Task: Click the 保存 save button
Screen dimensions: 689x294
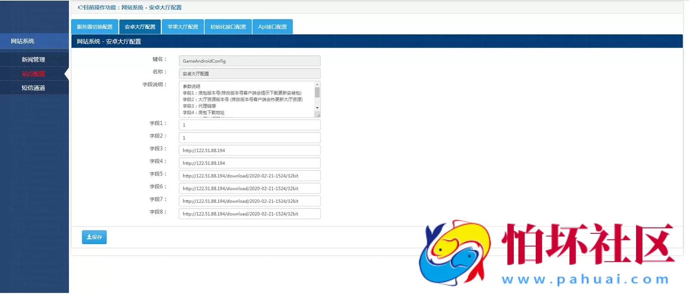Action: 94,237
